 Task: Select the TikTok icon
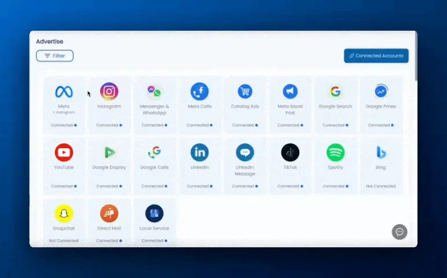pyautogui.click(x=290, y=152)
